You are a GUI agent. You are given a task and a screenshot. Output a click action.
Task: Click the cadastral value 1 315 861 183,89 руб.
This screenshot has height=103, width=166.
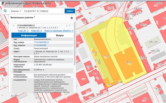pos(43,64)
